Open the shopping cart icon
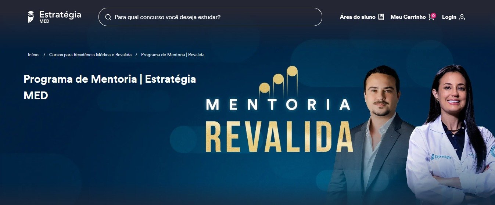This screenshot has height=205, width=495. (x=431, y=17)
